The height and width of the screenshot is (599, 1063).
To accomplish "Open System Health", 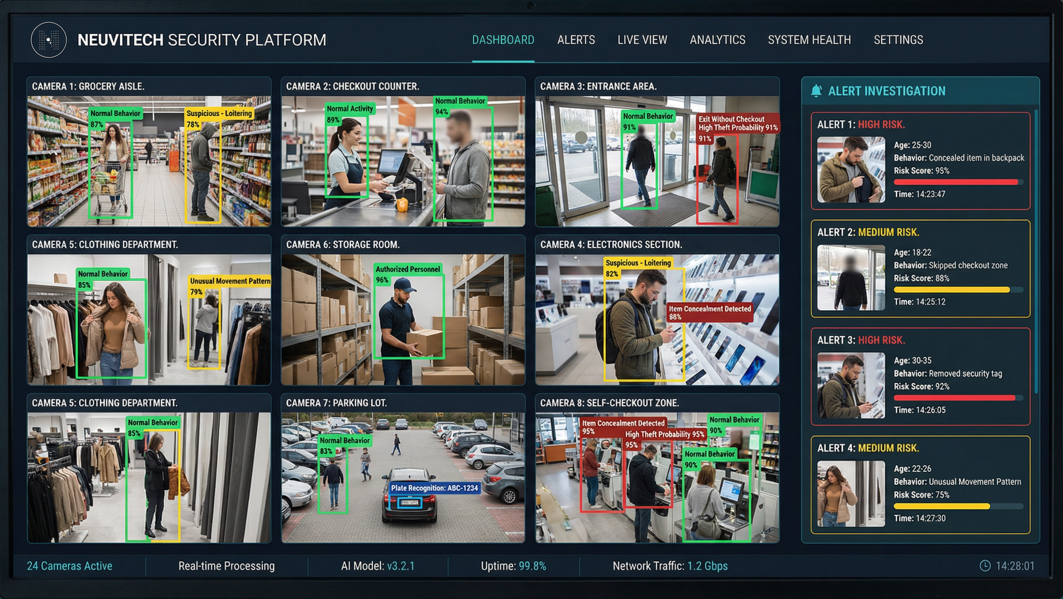I will pyautogui.click(x=809, y=40).
